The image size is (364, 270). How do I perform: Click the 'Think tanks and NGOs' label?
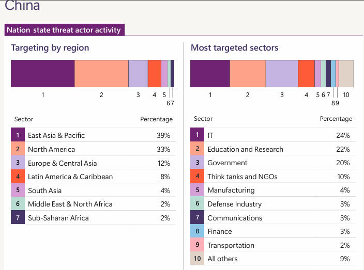click(x=242, y=177)
